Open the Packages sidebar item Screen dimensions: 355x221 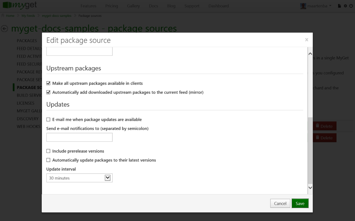click(x=27, y=41)
